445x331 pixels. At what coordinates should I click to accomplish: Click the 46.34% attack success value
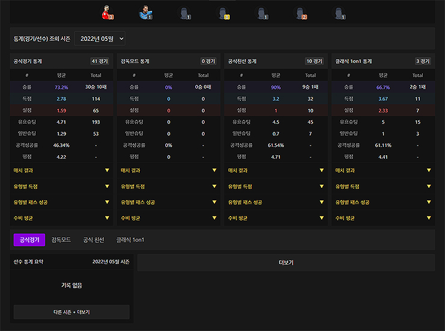pos(61,145)
